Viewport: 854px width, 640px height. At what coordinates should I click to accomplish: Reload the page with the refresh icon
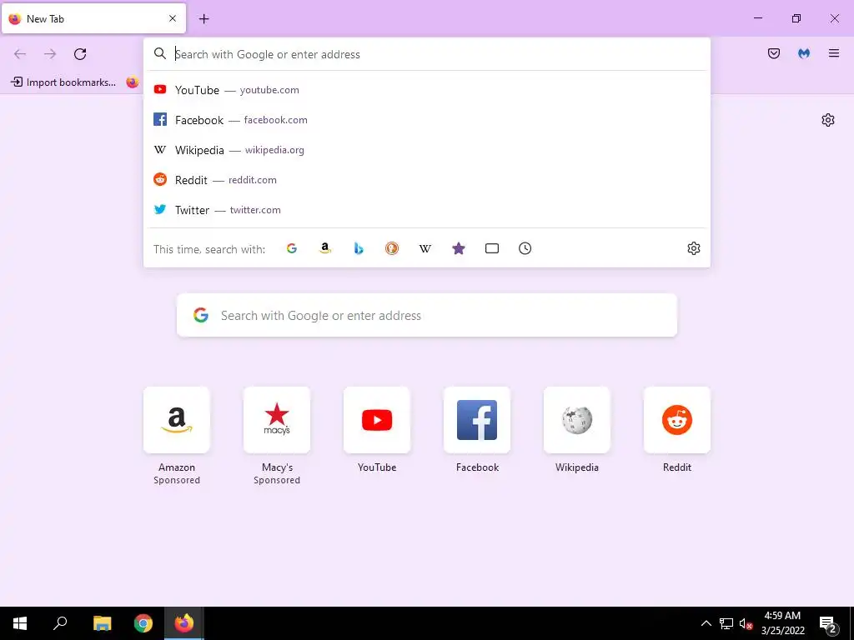[80, 54]
